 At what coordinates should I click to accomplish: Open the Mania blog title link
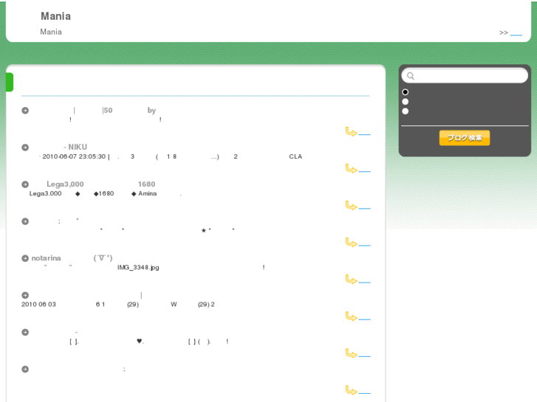click(56, 16)
